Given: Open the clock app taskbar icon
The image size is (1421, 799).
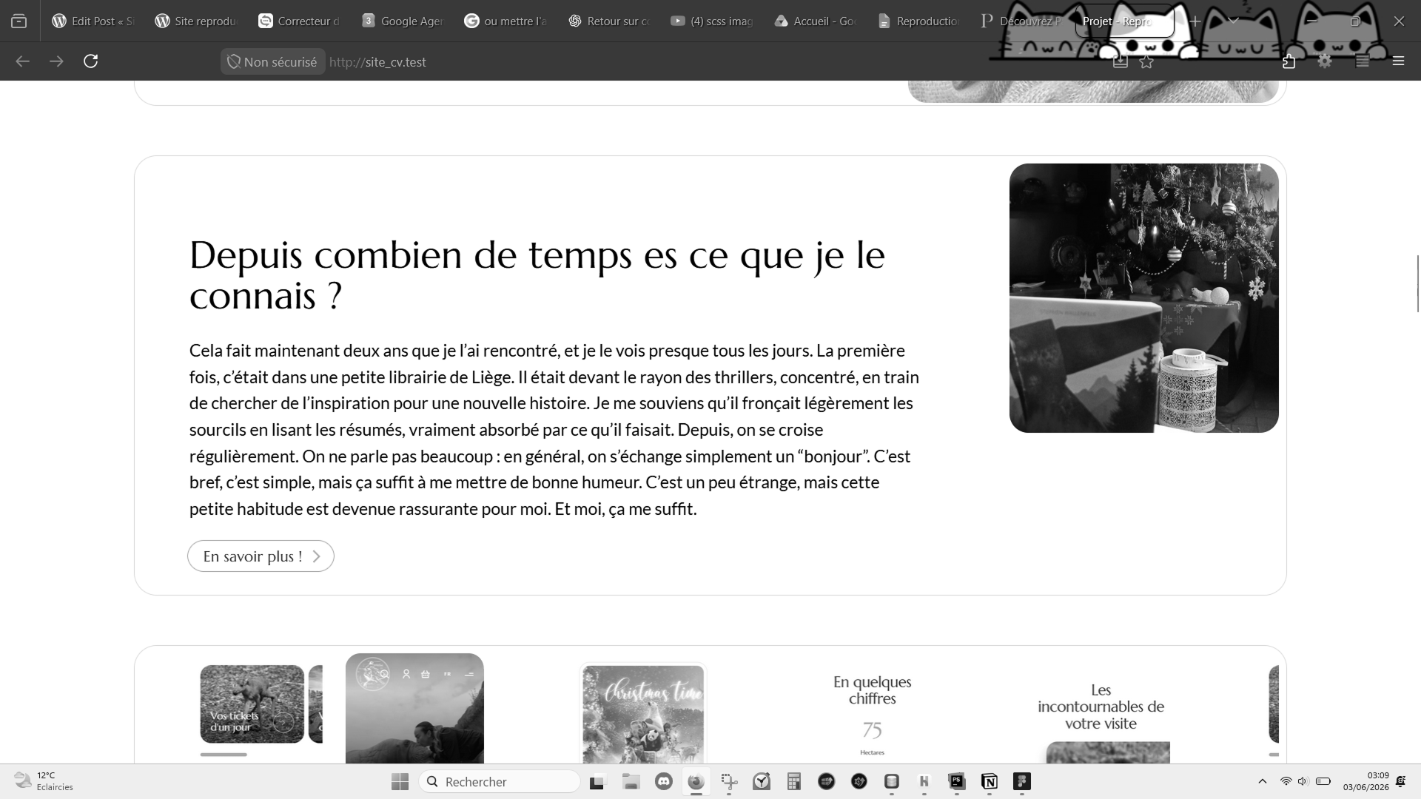Looking at the screenshot, I should 762,782.
